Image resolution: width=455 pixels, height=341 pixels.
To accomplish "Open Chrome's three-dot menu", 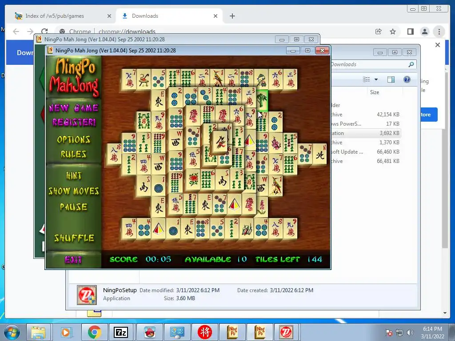I will pyautogui.click(x=439, y=32).
